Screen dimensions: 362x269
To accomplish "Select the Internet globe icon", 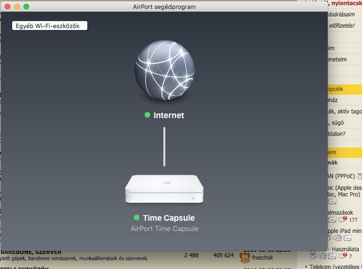I will point(165,70).
